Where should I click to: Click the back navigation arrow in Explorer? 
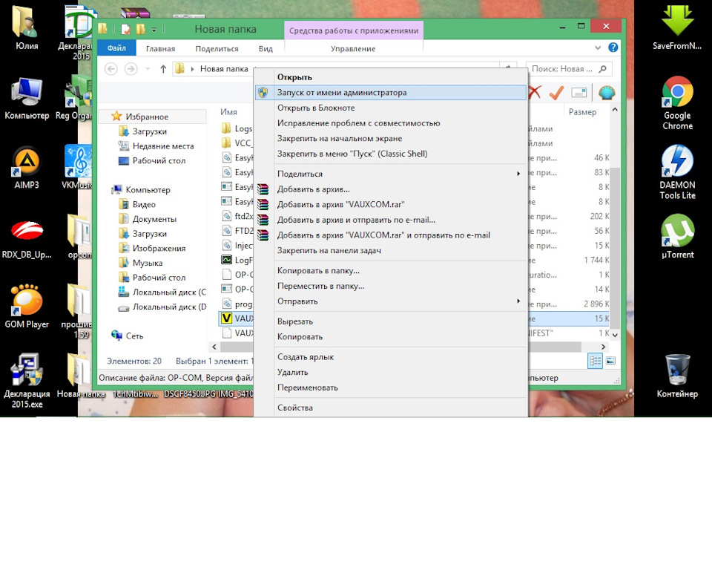111,68
